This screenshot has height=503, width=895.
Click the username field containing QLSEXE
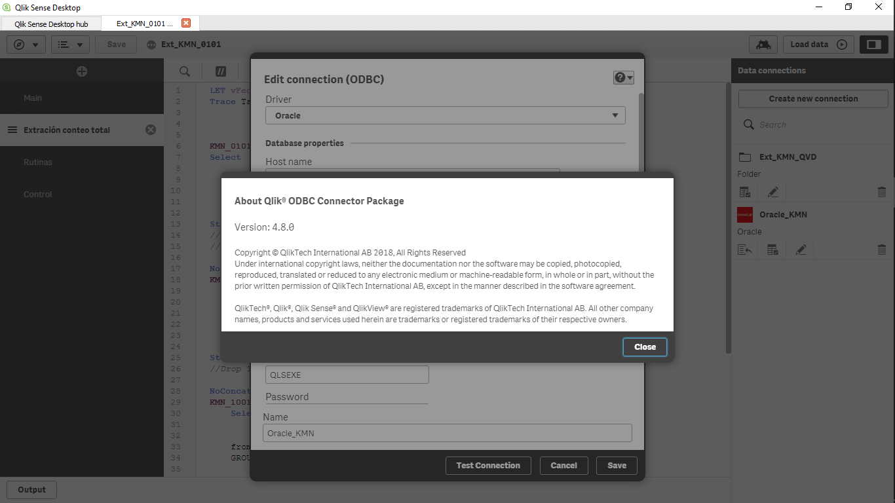coord(347,375)
